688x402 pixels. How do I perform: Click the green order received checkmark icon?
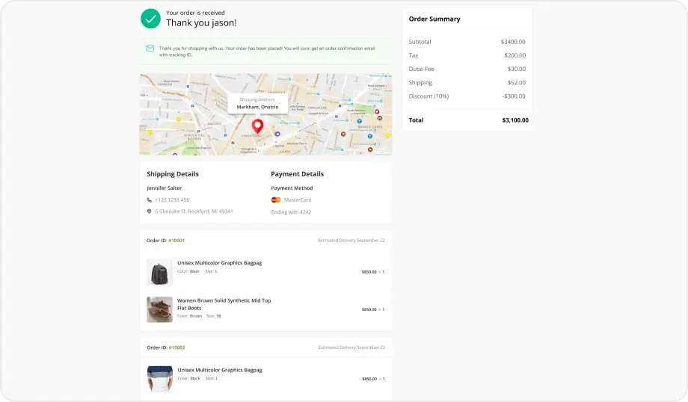(150, 19)
